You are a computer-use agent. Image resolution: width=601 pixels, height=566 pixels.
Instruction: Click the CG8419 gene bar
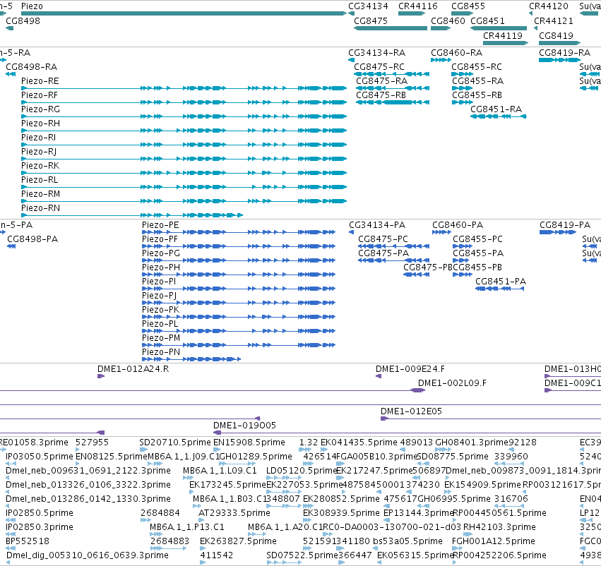pos(559,43)
